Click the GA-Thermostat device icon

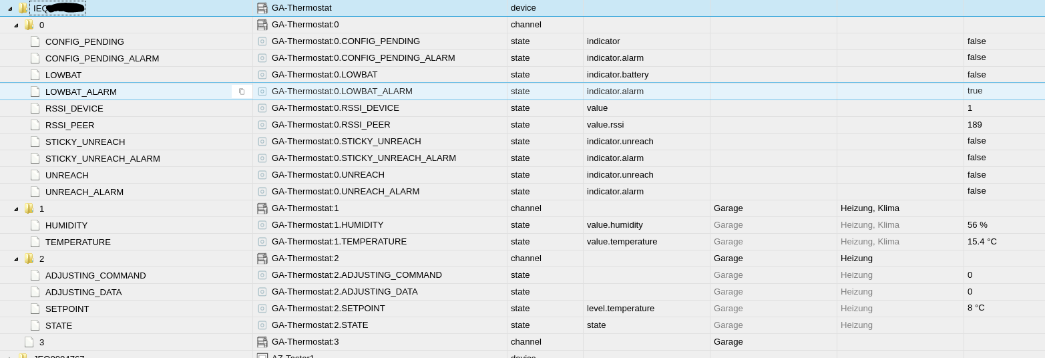point(262,8)
